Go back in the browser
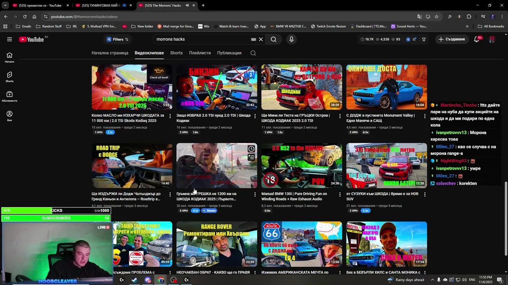The width and height of the screenshot is (508, 285). [x=6, y=17]
